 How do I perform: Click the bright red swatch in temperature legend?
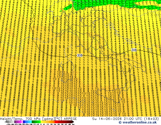click(x=55, y=122)
